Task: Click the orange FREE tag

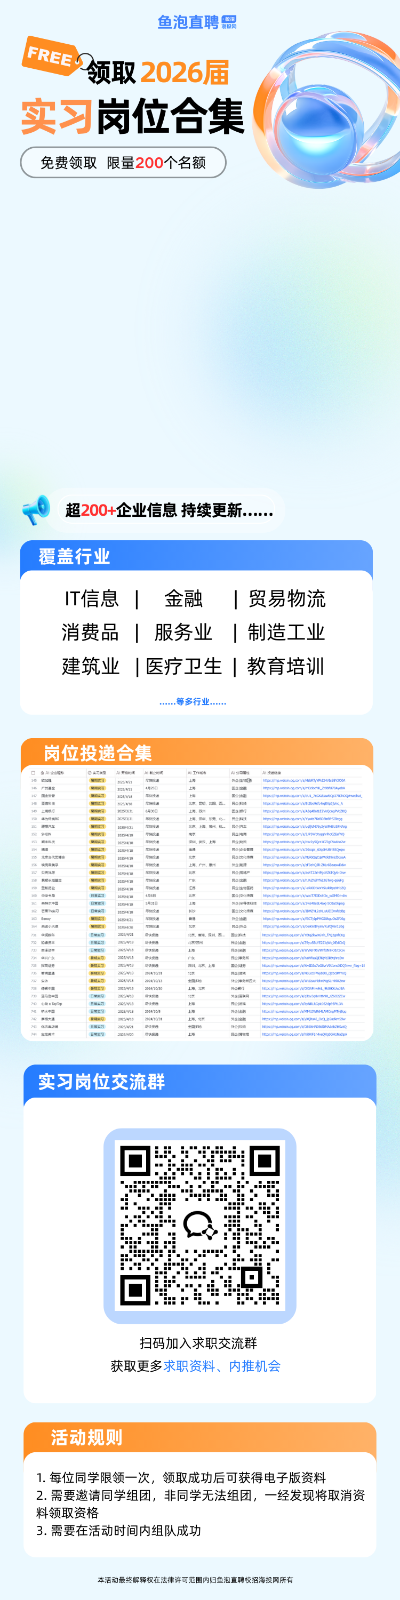Action: pos(52,56)
